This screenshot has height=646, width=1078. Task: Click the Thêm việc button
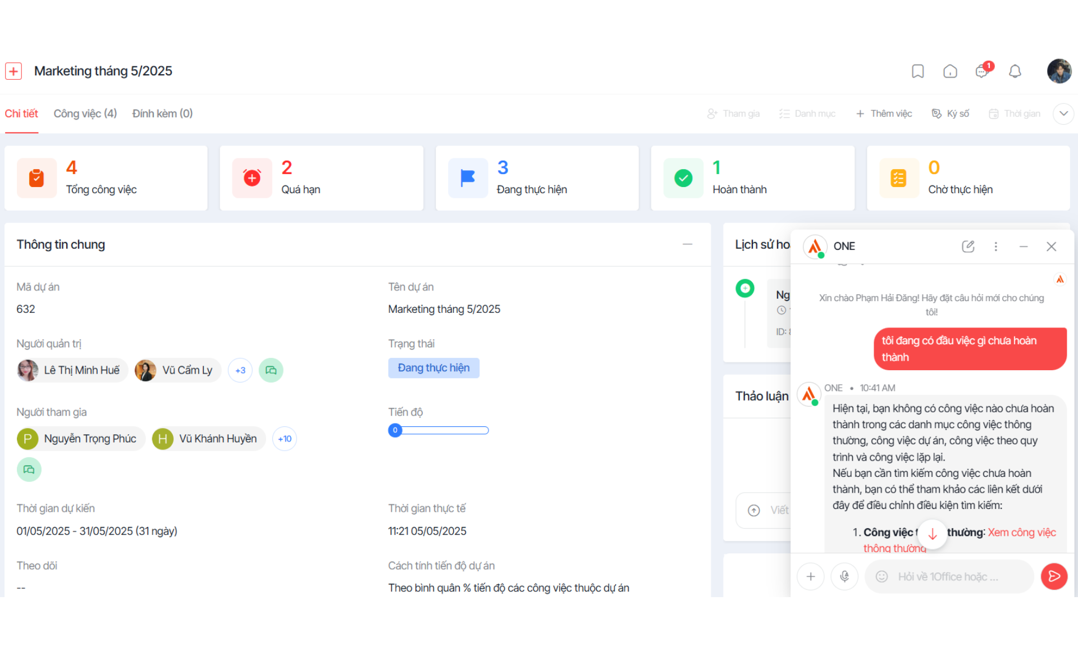(x=884, y=113)
